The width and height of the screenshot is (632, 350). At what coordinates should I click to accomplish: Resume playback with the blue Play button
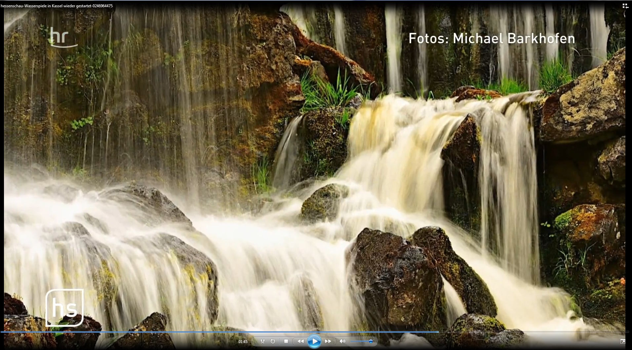click(x=314, y=341)
